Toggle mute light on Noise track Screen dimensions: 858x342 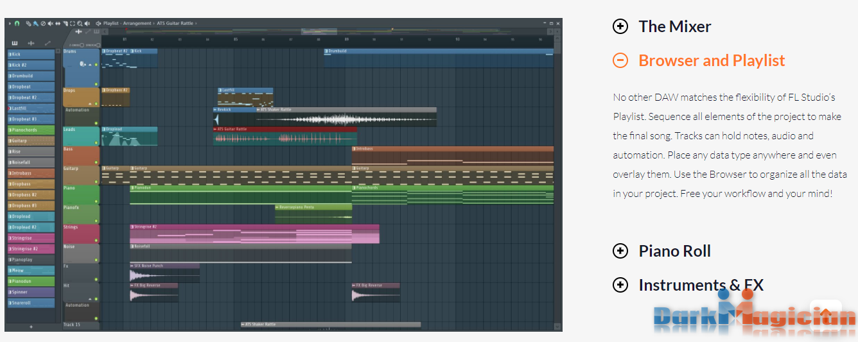[96, 260]
